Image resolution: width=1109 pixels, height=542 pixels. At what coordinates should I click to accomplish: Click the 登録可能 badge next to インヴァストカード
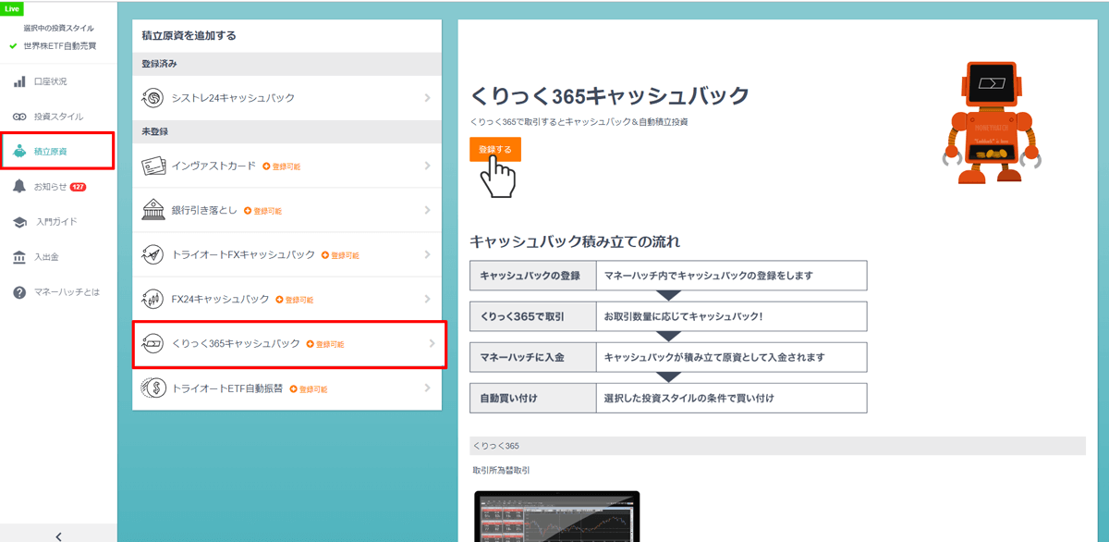281,166
